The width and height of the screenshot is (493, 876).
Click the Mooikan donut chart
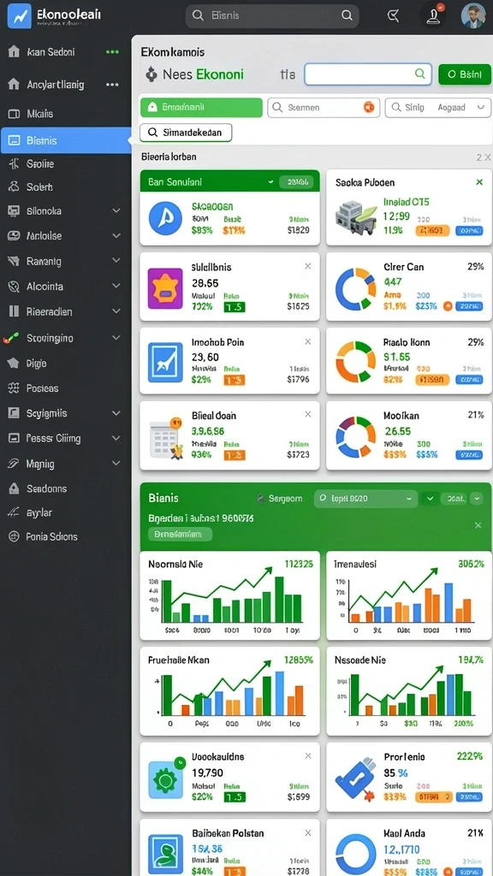[355, 437]
